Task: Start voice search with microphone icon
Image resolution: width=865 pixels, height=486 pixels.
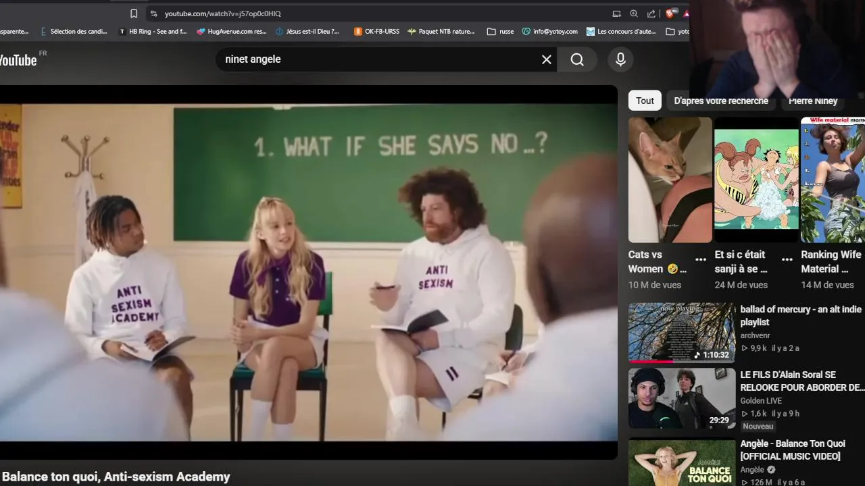Action: pyautogui.click(x=620, y=59)
